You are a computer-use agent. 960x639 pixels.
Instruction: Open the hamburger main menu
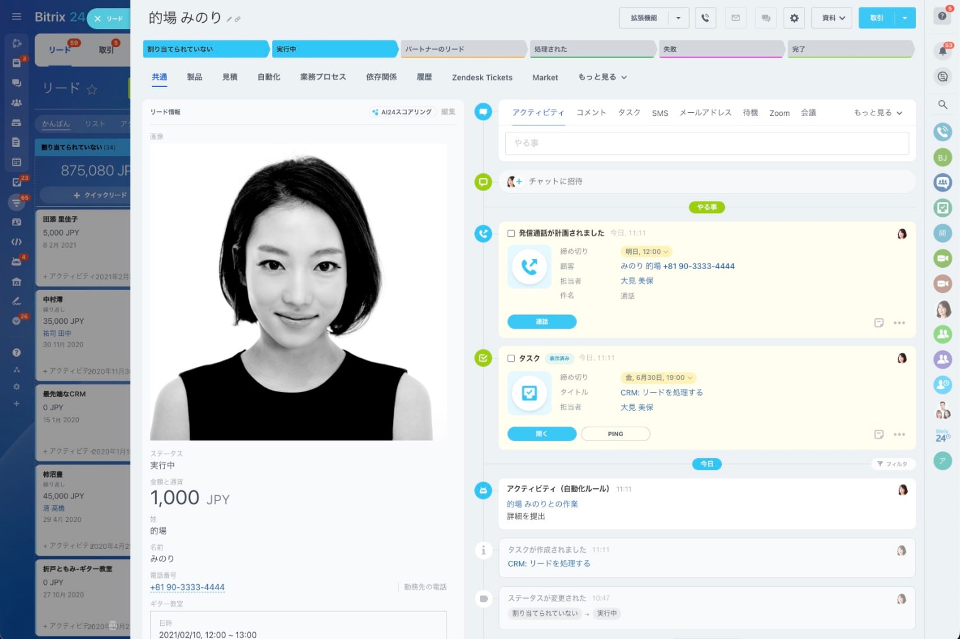click(16, 17)
